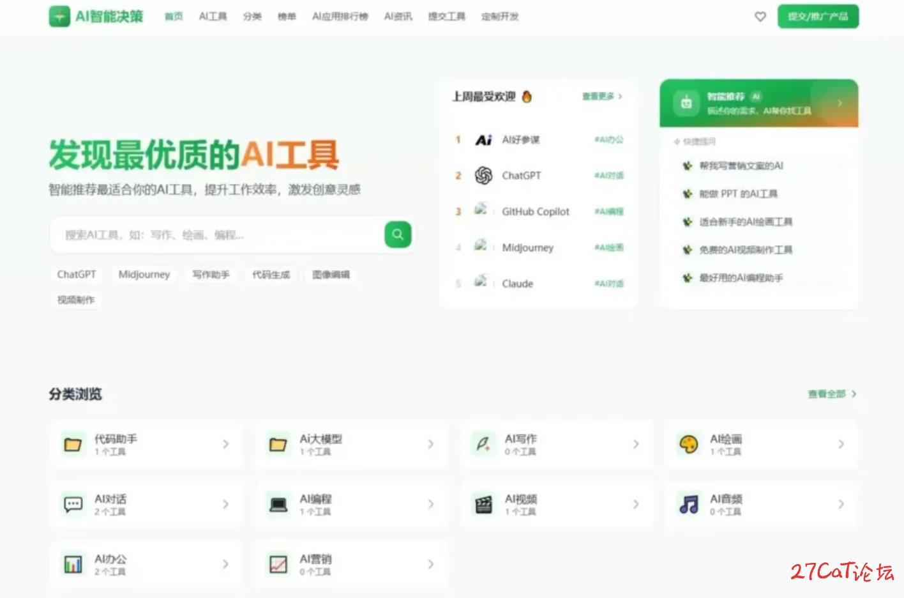The image size is (904, 598).
Task: Click the 提交/推广产品 green button
Action: (817, 17)
